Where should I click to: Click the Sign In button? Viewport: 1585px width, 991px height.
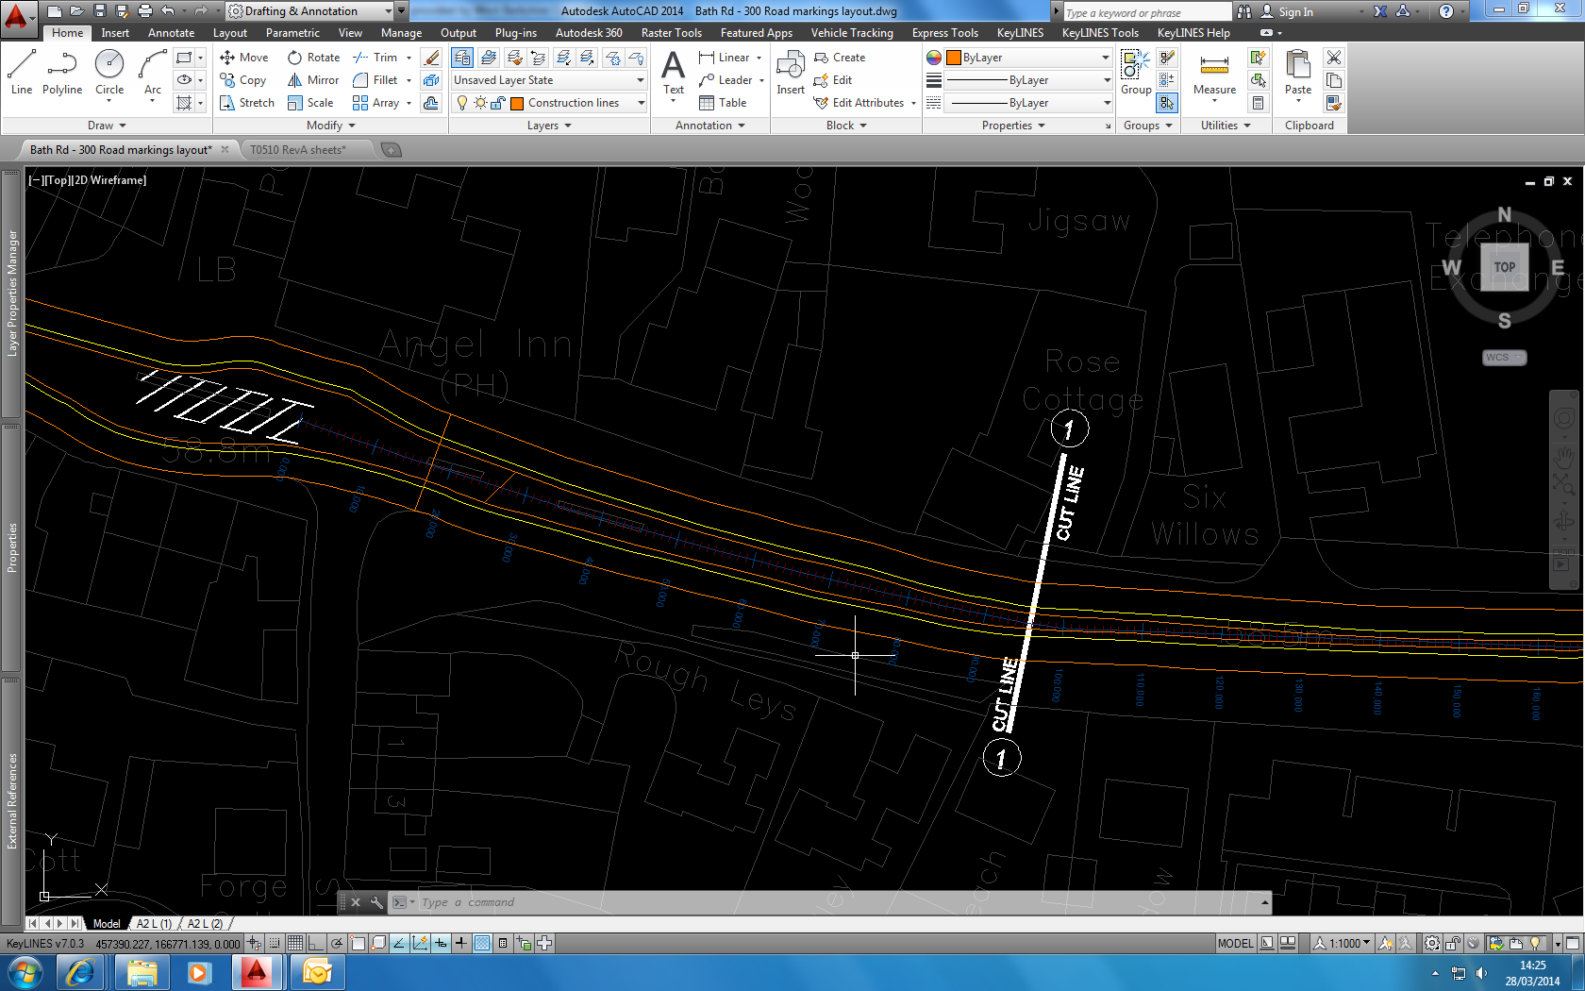(x=1286, y=12)
